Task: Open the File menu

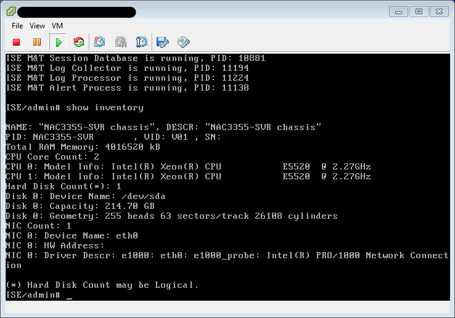Action: click(17, 26)
